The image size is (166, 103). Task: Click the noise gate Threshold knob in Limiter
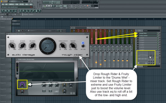click(x=71, y=84)
